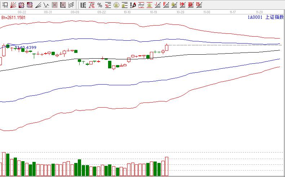Select the red 赢 tool icon

191,5
